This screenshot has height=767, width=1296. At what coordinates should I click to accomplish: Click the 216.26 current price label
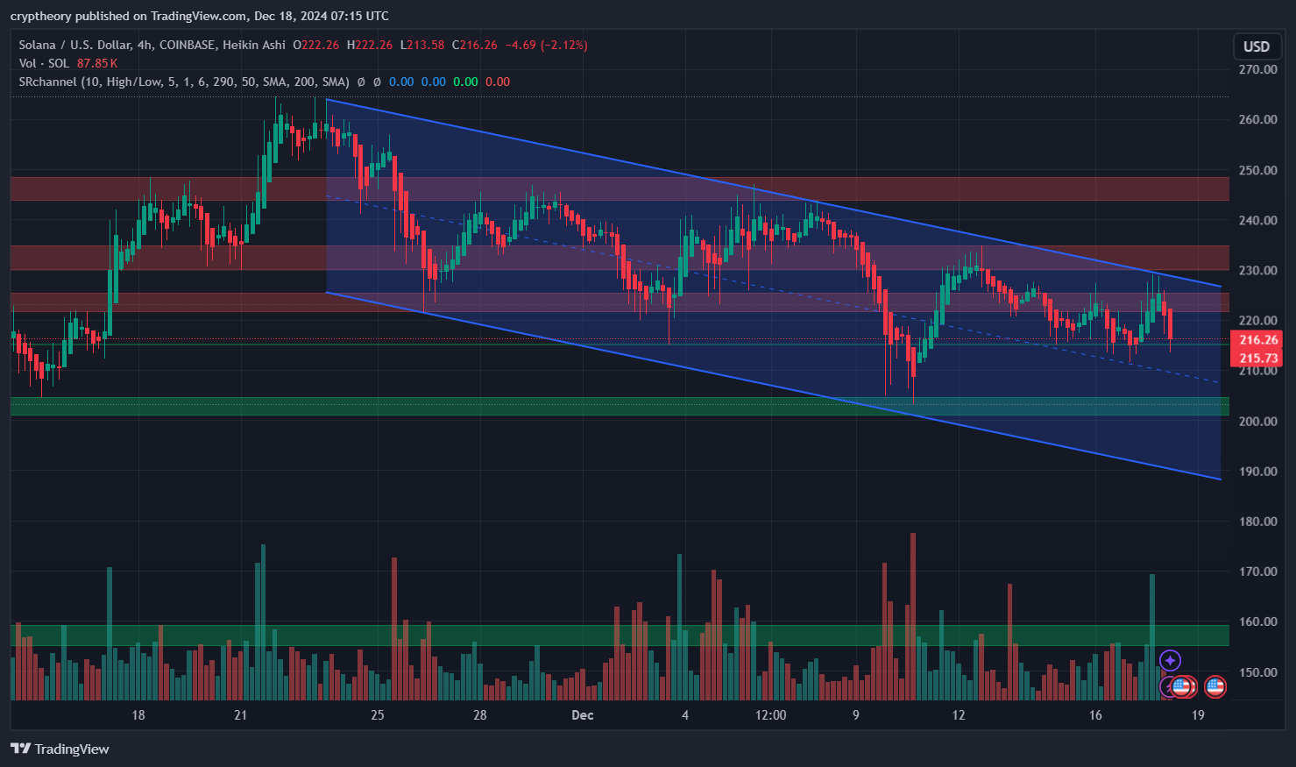(x=1257, y=340)
